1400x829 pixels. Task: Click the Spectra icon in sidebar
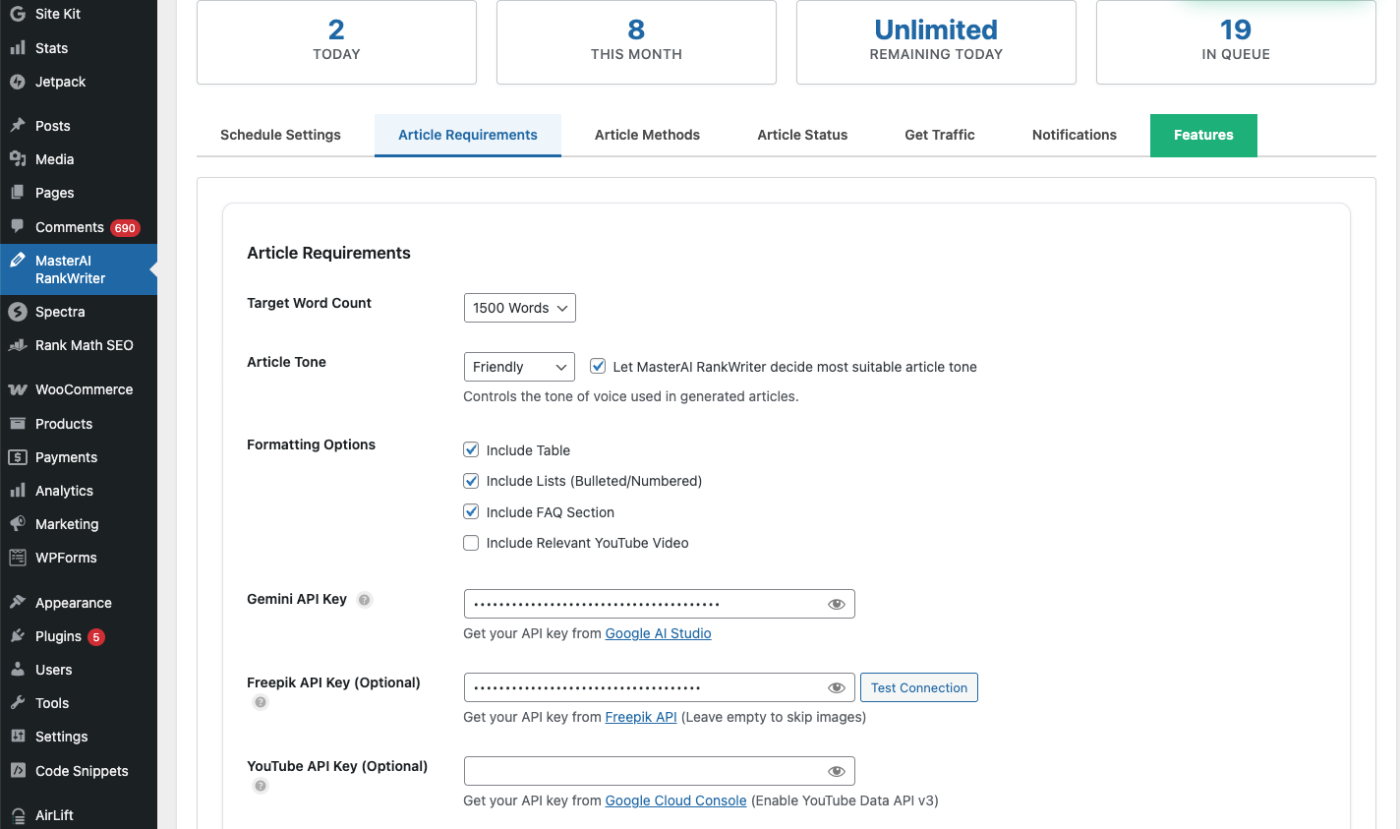[x=18, y=312]
